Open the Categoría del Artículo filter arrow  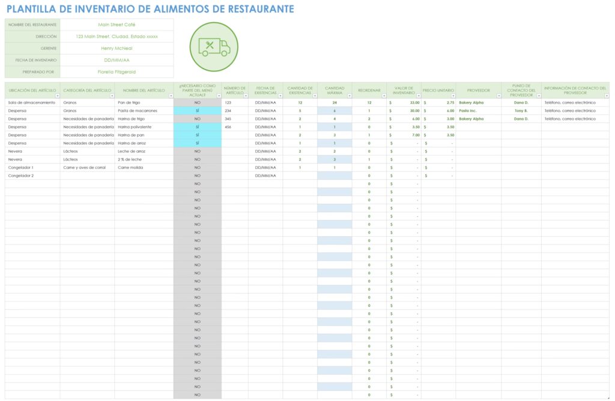tap(112, 96)
